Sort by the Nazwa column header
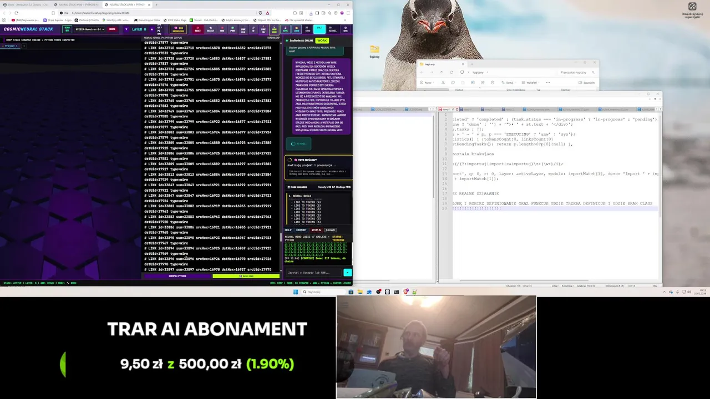710x399 pixels. (459, 90)
